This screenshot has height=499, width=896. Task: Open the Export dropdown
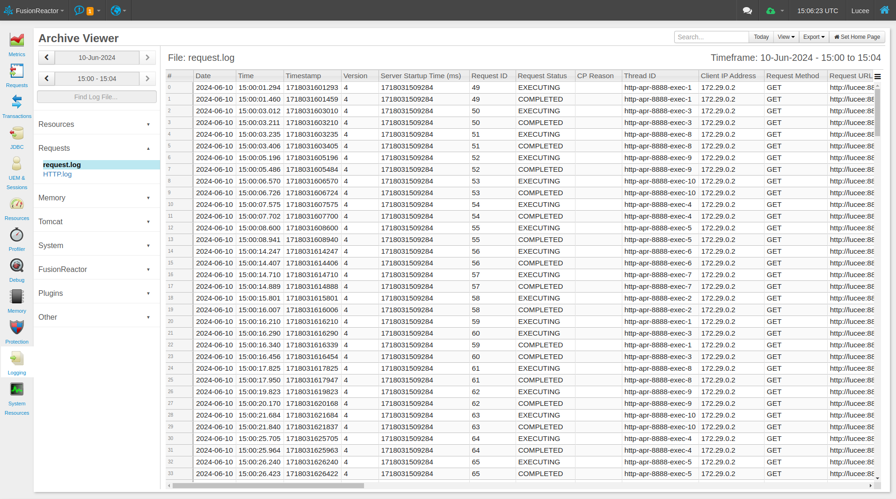tap(814, 37)
